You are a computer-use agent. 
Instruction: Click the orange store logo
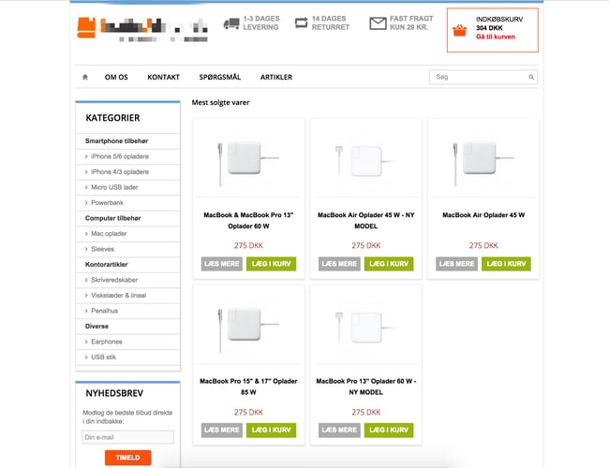(86, 27)
